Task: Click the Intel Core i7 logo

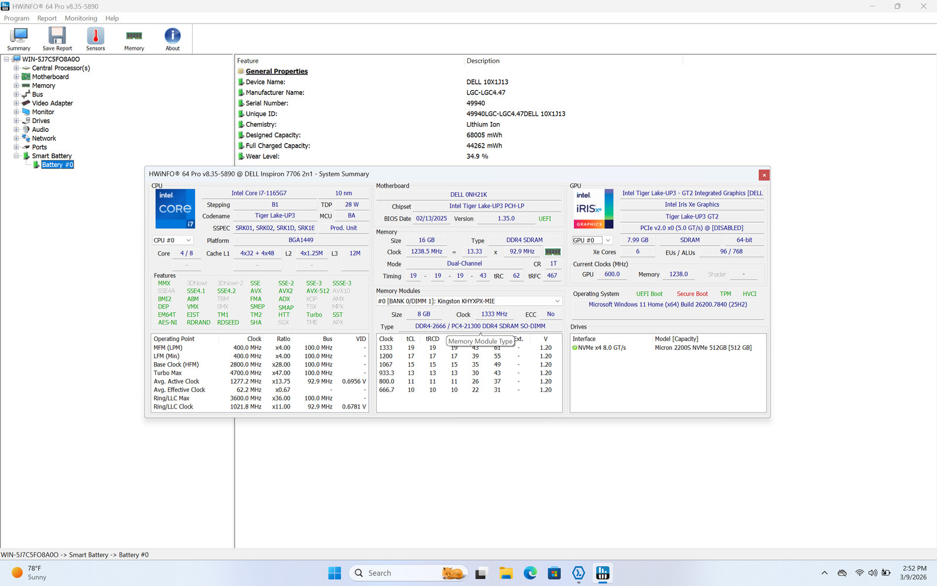Action: click(x=175, y=209)
